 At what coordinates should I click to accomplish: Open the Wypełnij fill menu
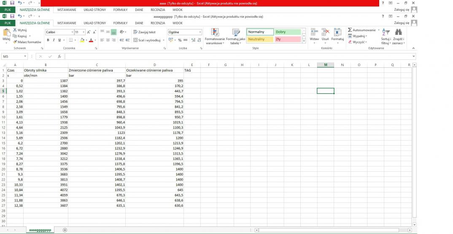click(x=357, y=36)
